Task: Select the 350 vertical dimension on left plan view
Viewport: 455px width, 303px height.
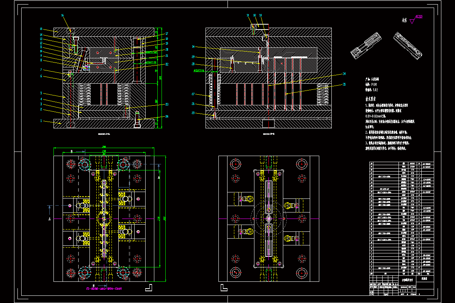Action: coord(165,218)
